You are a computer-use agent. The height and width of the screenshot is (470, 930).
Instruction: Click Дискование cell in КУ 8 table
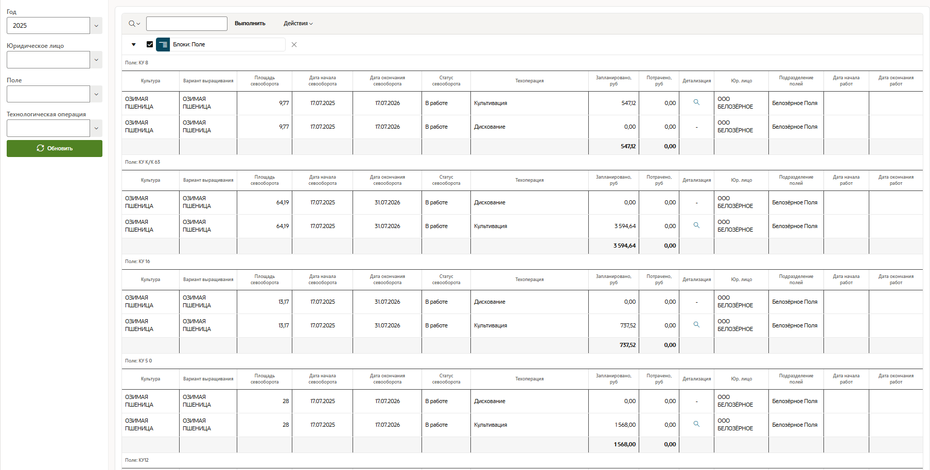point(489,127)
